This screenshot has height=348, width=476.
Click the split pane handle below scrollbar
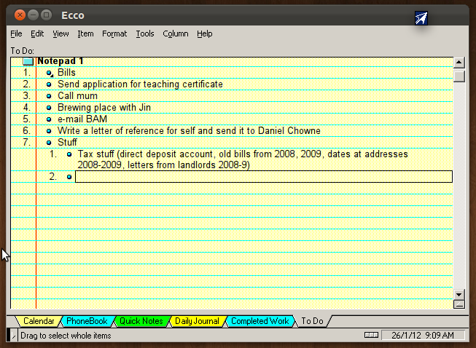click(459, 304)
